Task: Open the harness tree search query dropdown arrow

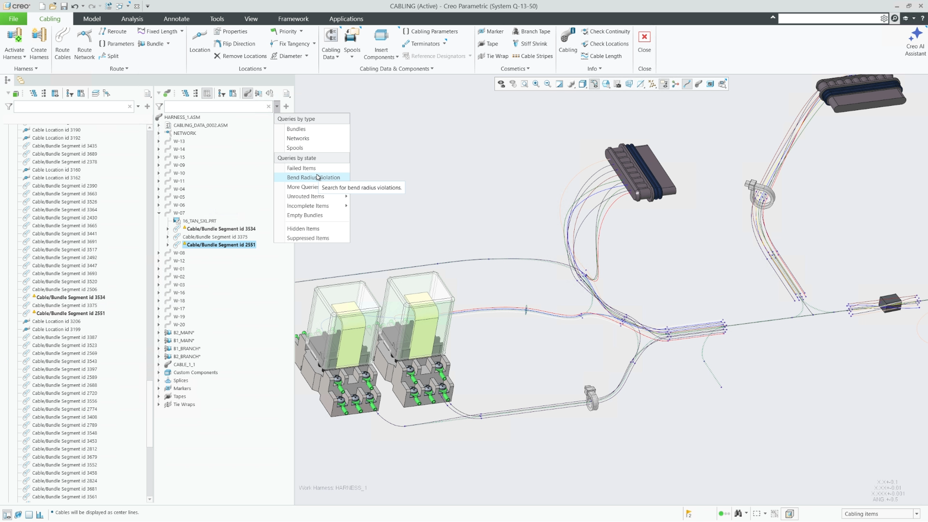Action: point(277,106)
